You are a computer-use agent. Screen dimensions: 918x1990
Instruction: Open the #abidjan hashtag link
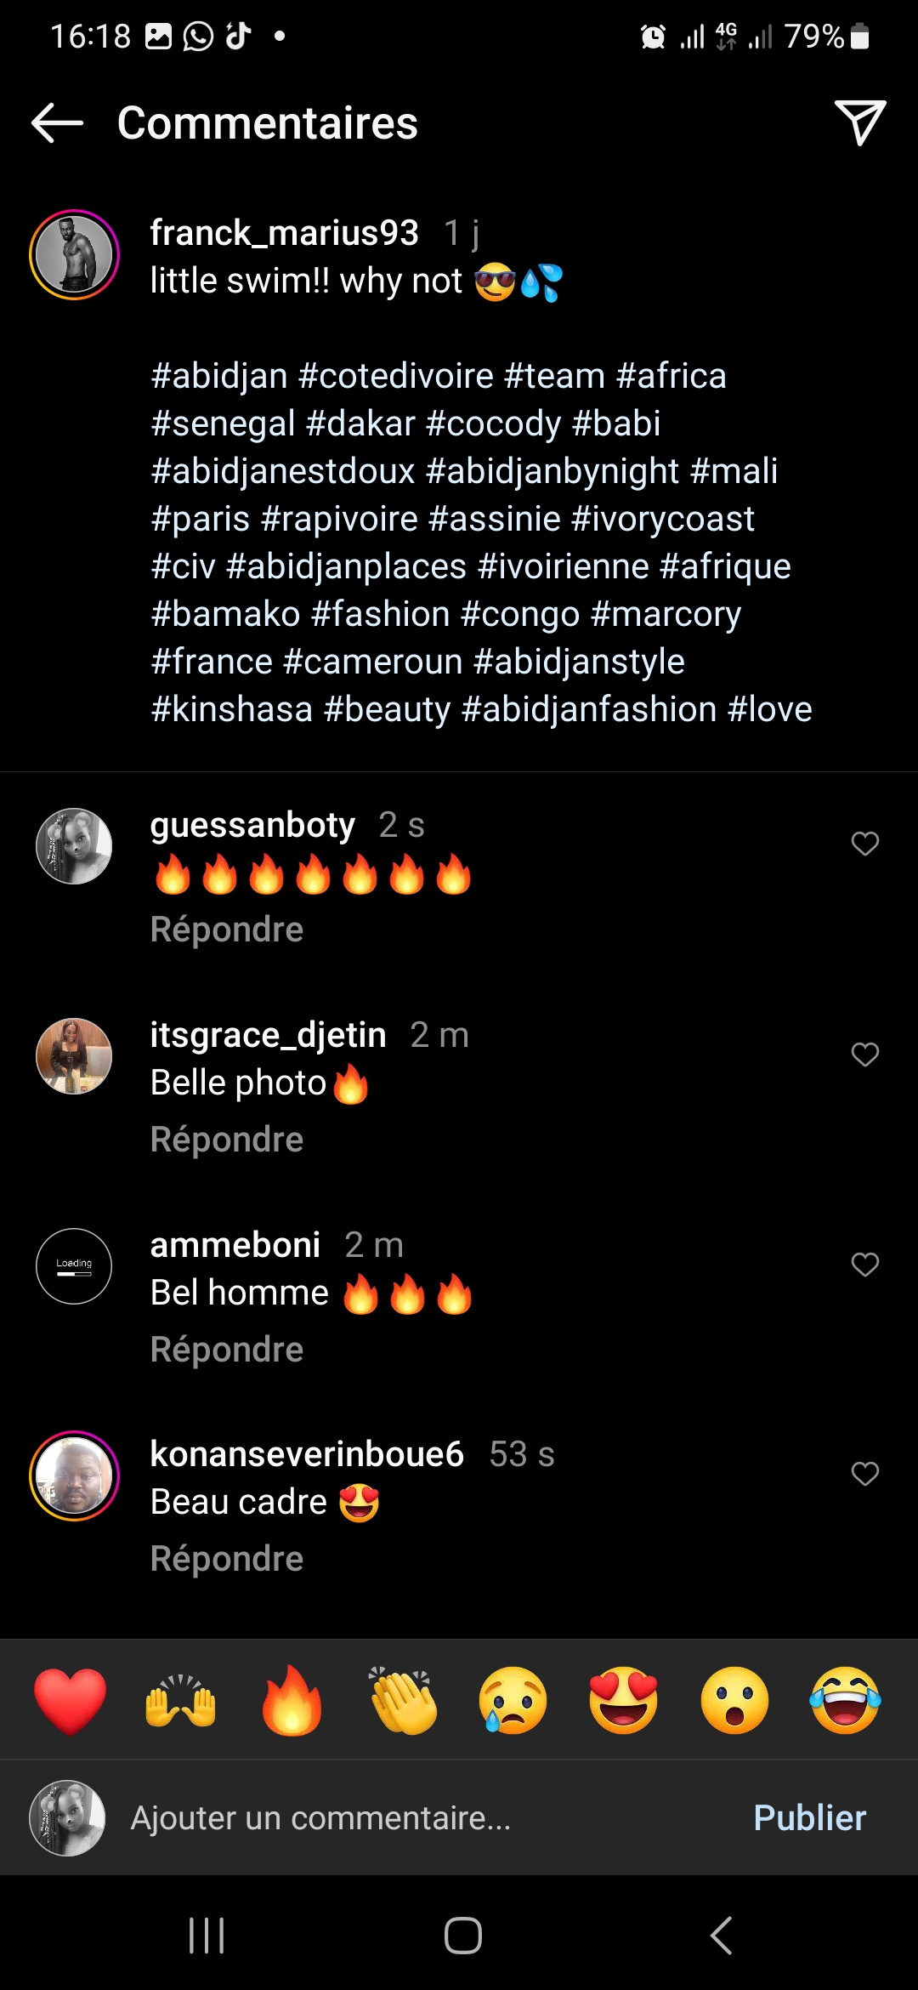pyautogui.click(x=219, y=376)
